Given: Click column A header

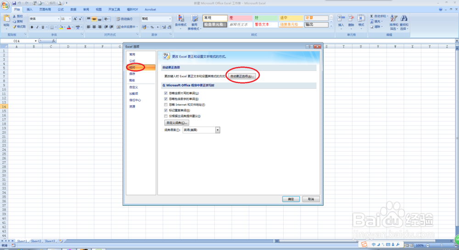Looking at the screenshot, I should click(17, 46).
